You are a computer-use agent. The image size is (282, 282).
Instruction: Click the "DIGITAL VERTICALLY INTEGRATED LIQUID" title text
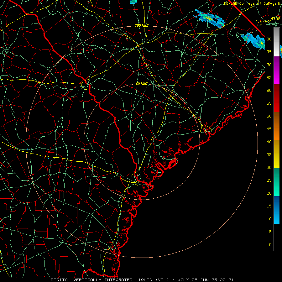(x=102, y=280)
